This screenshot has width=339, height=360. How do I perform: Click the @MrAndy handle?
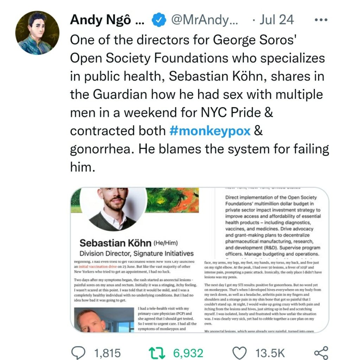click(x=204, y=20)
